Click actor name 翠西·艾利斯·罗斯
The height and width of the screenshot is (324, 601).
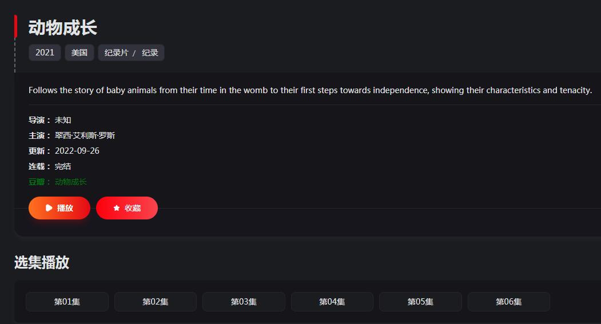click(85, 135)
